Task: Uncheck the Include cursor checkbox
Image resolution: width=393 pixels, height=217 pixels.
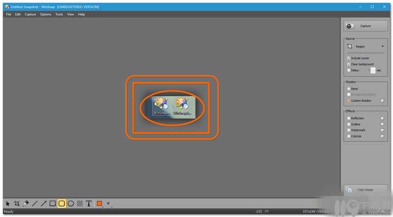Action: pyautogui.click(x=349, y=58)
